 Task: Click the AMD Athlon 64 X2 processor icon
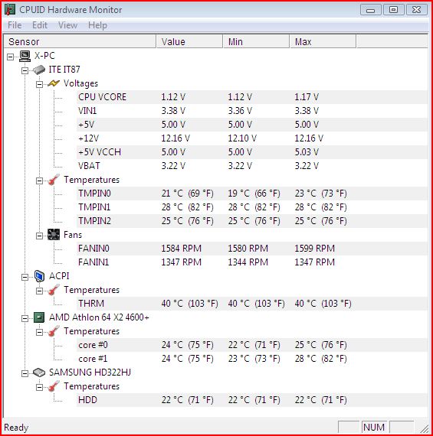point(39,317)
